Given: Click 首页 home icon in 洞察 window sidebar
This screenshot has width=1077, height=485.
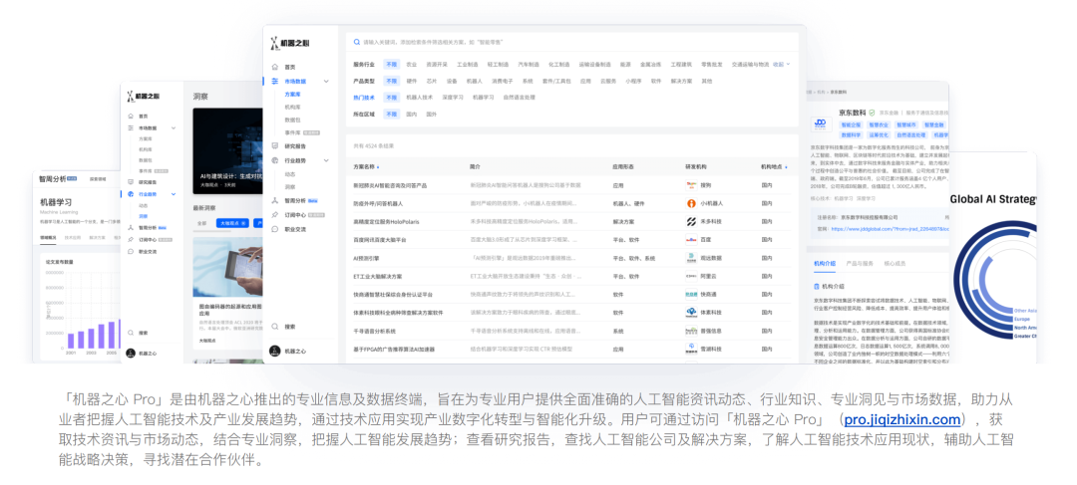Looking at the screenshot, I should (132, 116).
